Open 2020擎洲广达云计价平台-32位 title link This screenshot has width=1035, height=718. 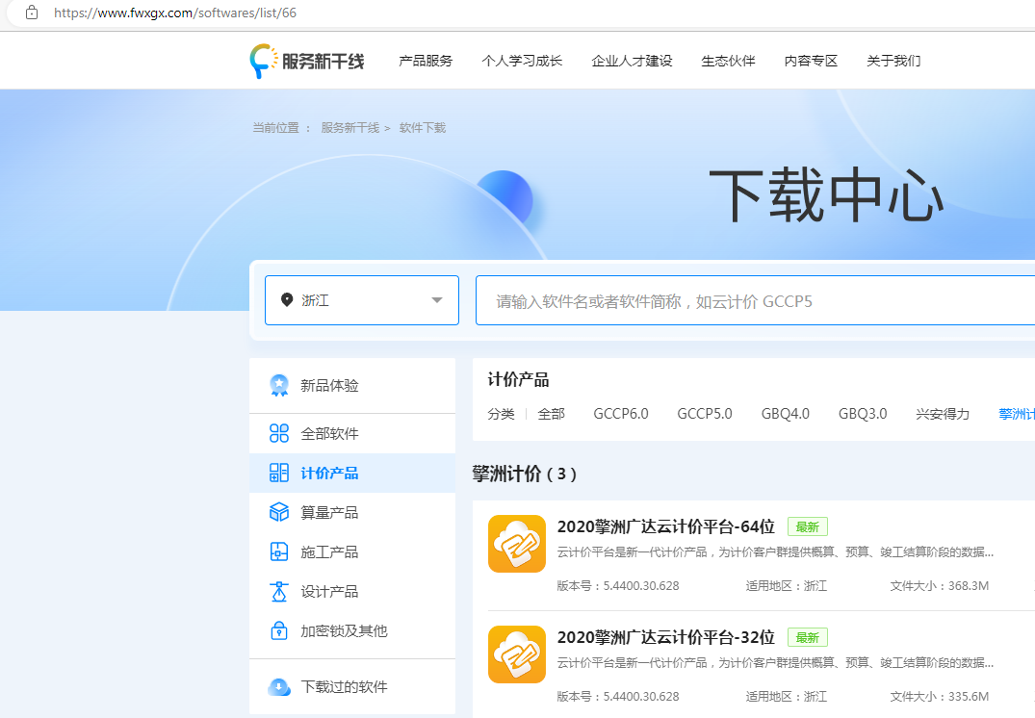[x=666, y=637]
